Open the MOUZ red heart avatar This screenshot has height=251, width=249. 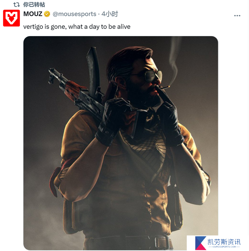12,18
